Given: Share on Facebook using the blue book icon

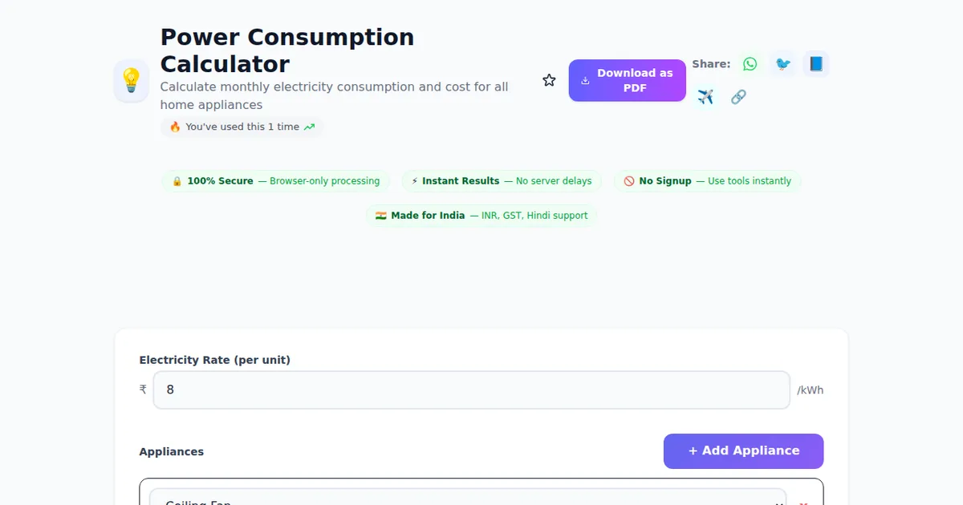Looking at the screenshot, I should pyautogui.click(x=815, y=64).
